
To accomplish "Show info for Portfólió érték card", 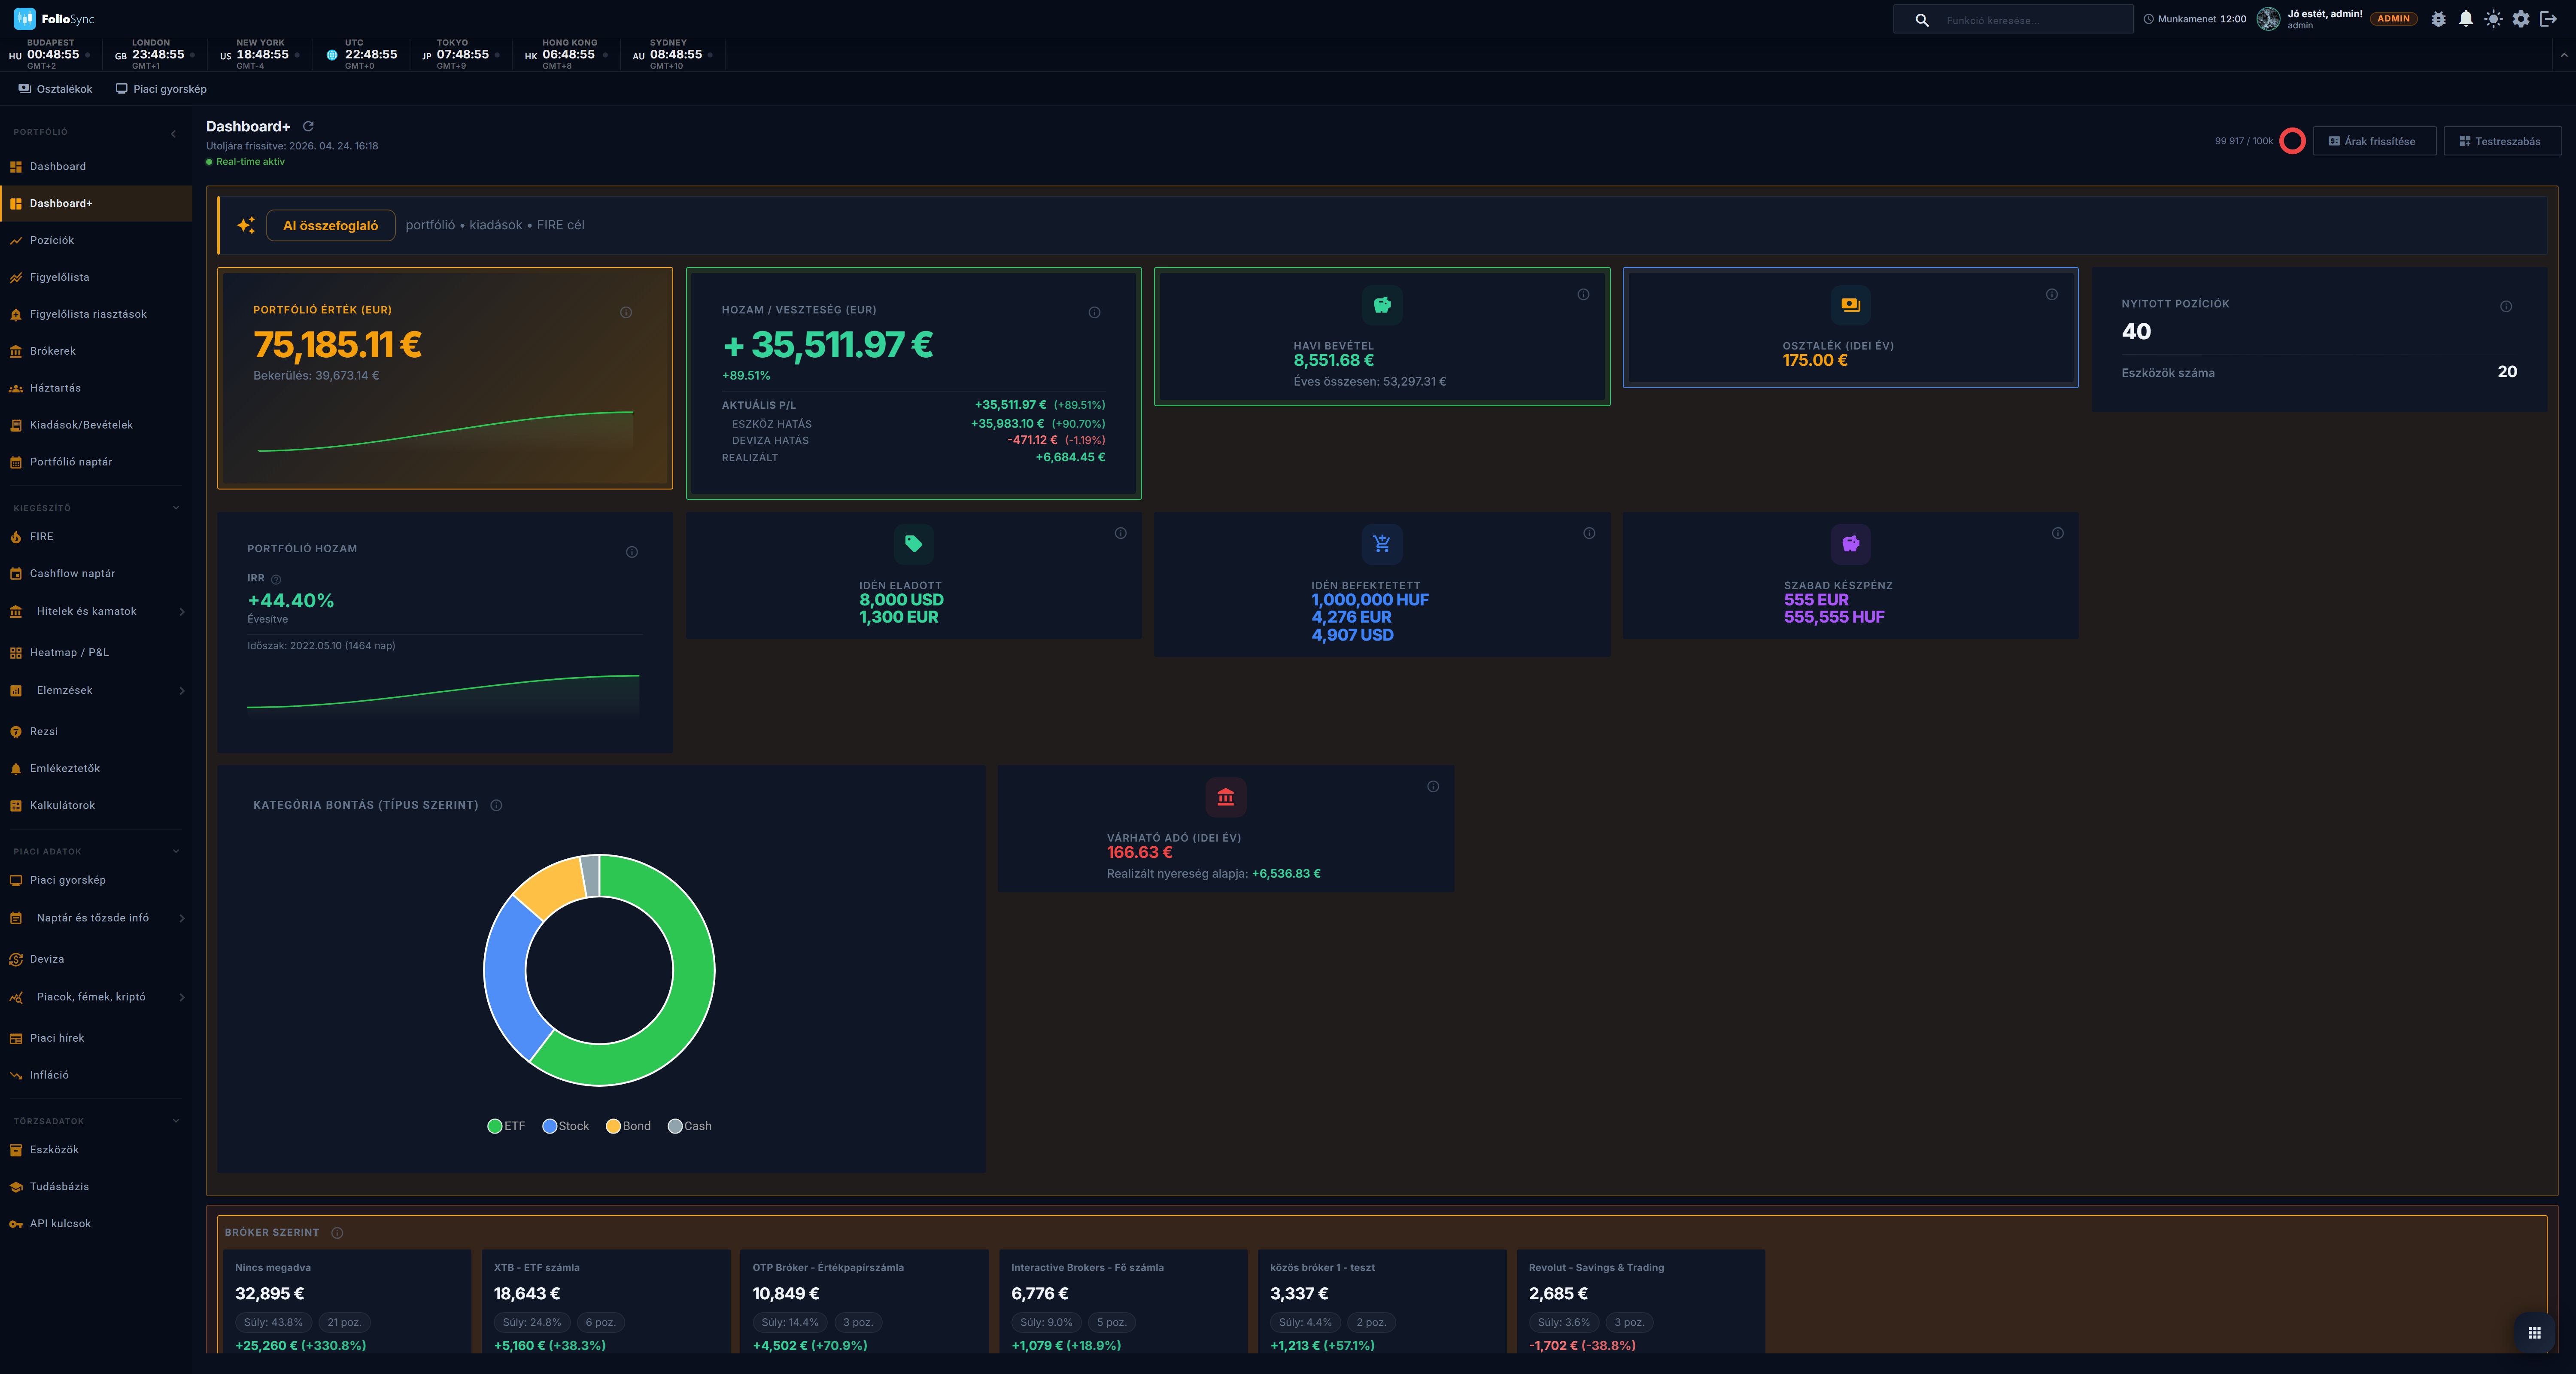I will coord(626,312).
